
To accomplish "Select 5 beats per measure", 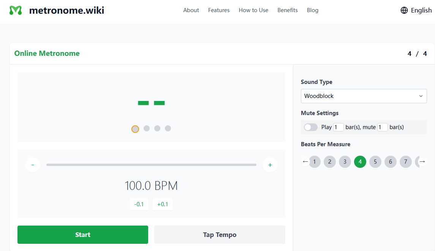I will click(x=375, y=162).
